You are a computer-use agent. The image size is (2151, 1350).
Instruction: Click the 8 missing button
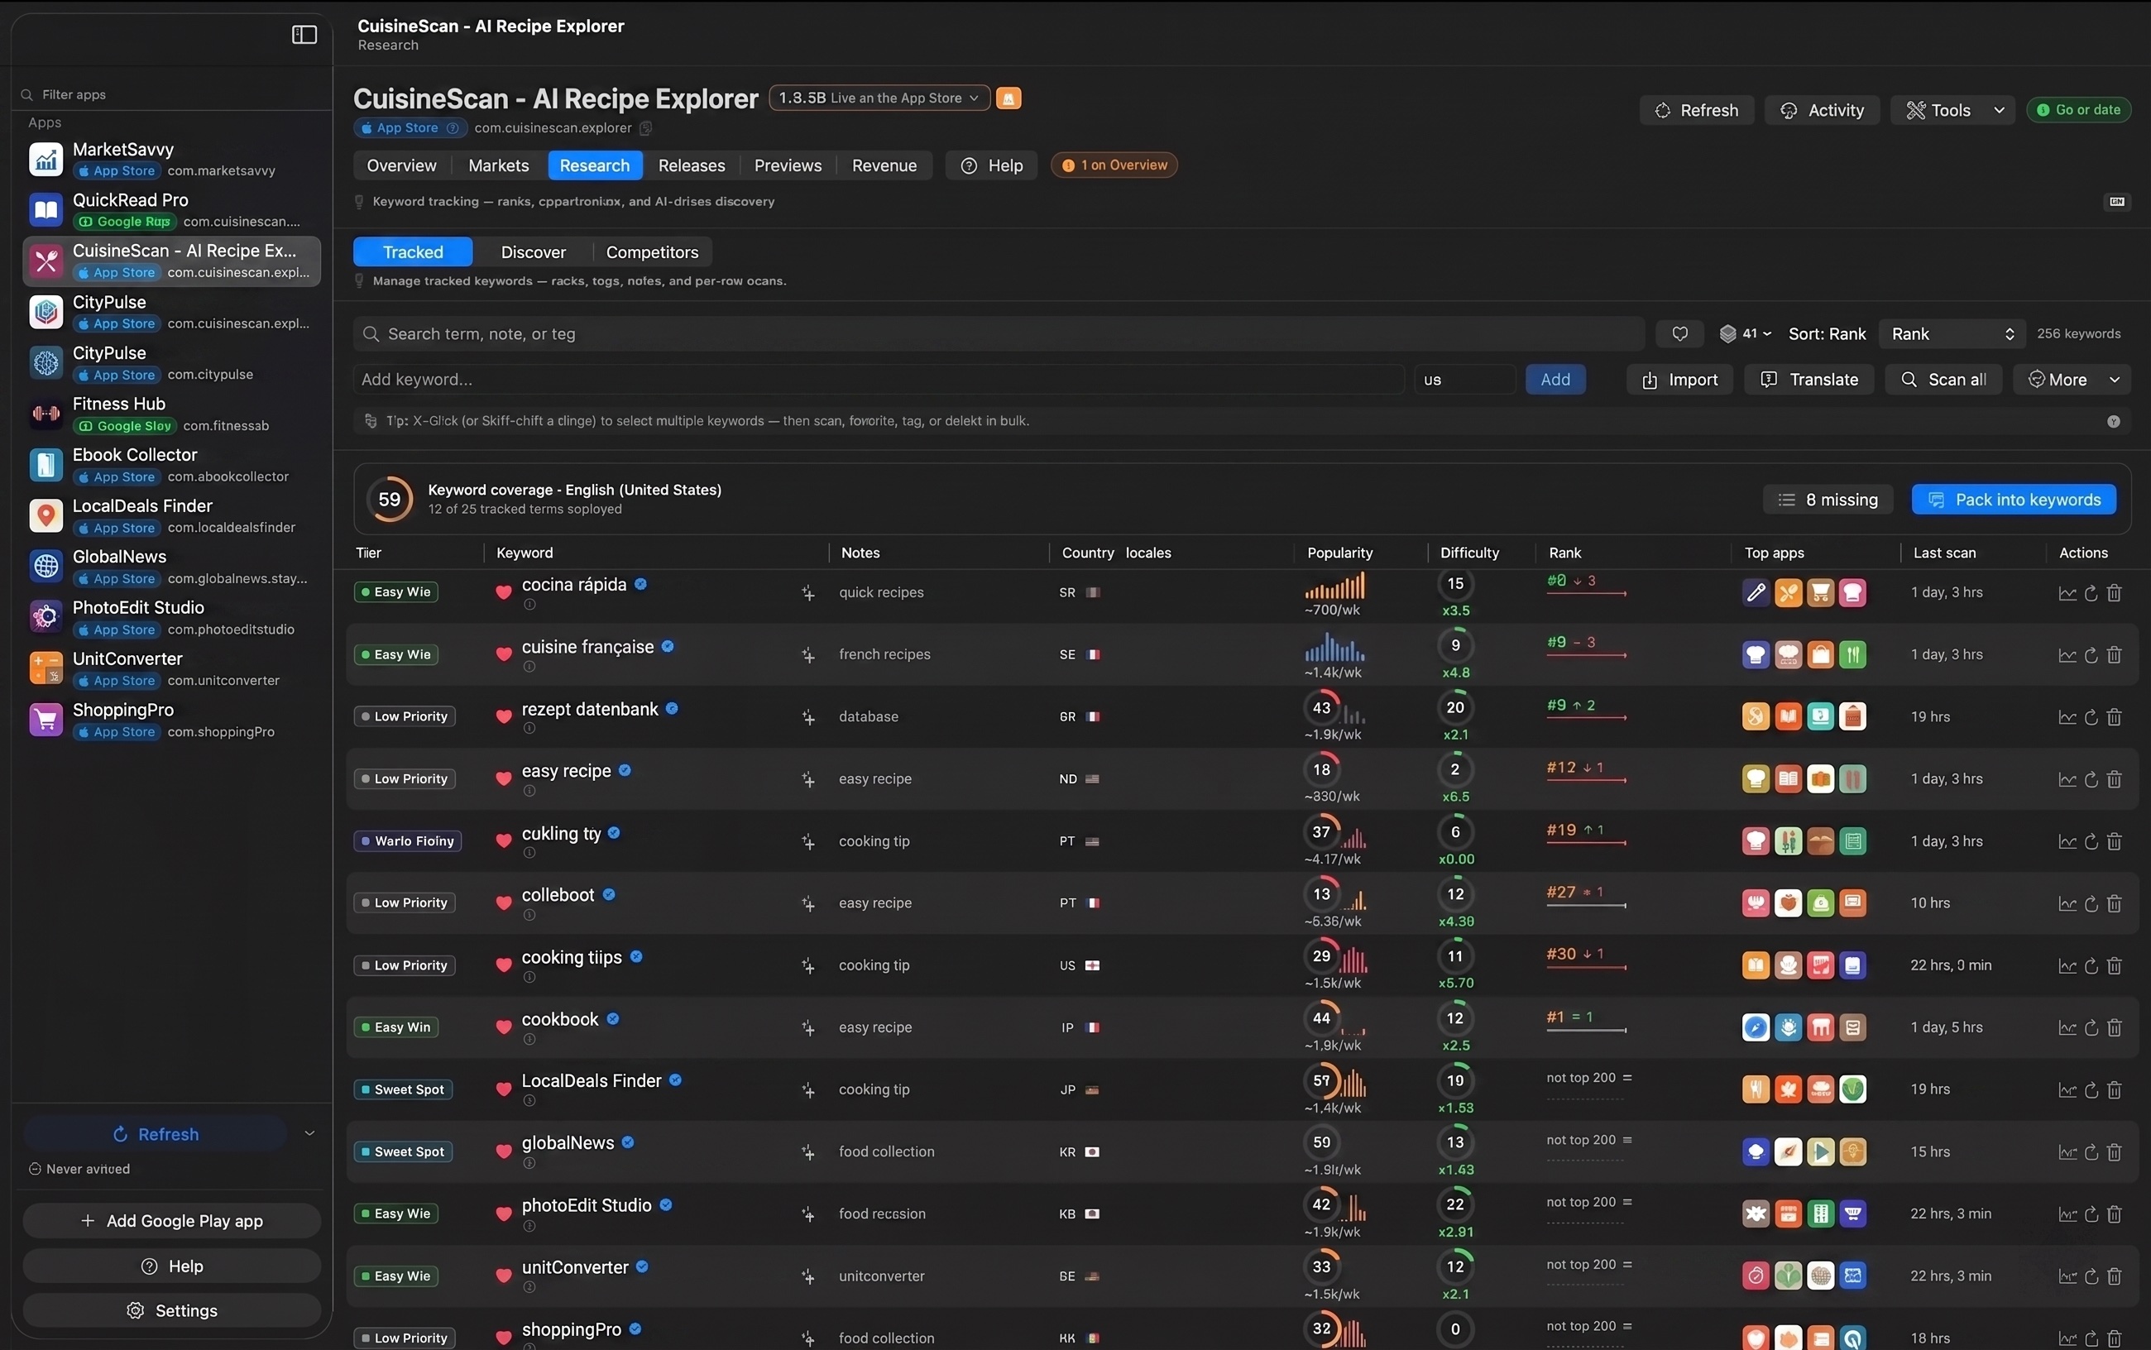point(1828,500)
